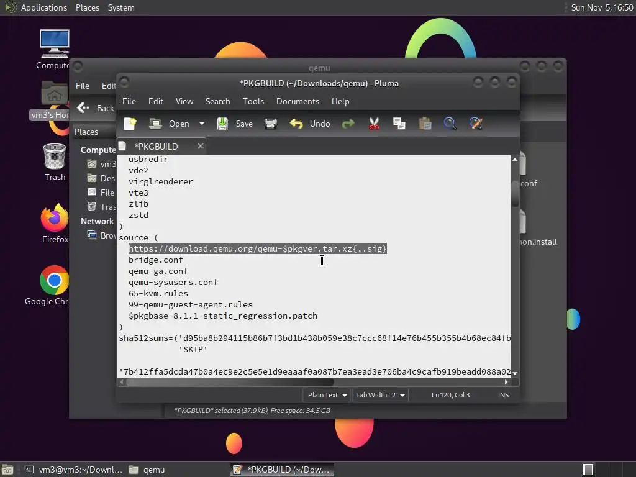Click the 99-qemu-guest-agent.rules line
Image resolution: width=636 pixels, height=477 pixels.
tap(191, 304)
